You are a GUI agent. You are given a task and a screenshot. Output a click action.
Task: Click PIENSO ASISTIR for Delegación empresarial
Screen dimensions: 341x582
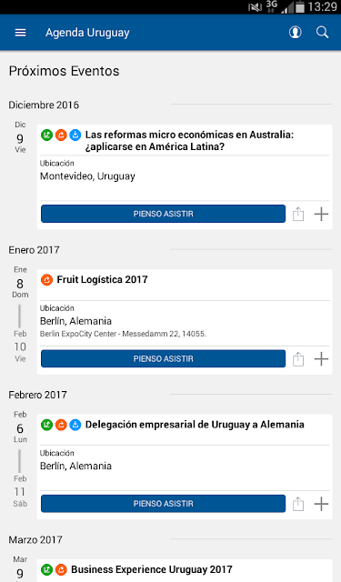[x=164, y=503]
